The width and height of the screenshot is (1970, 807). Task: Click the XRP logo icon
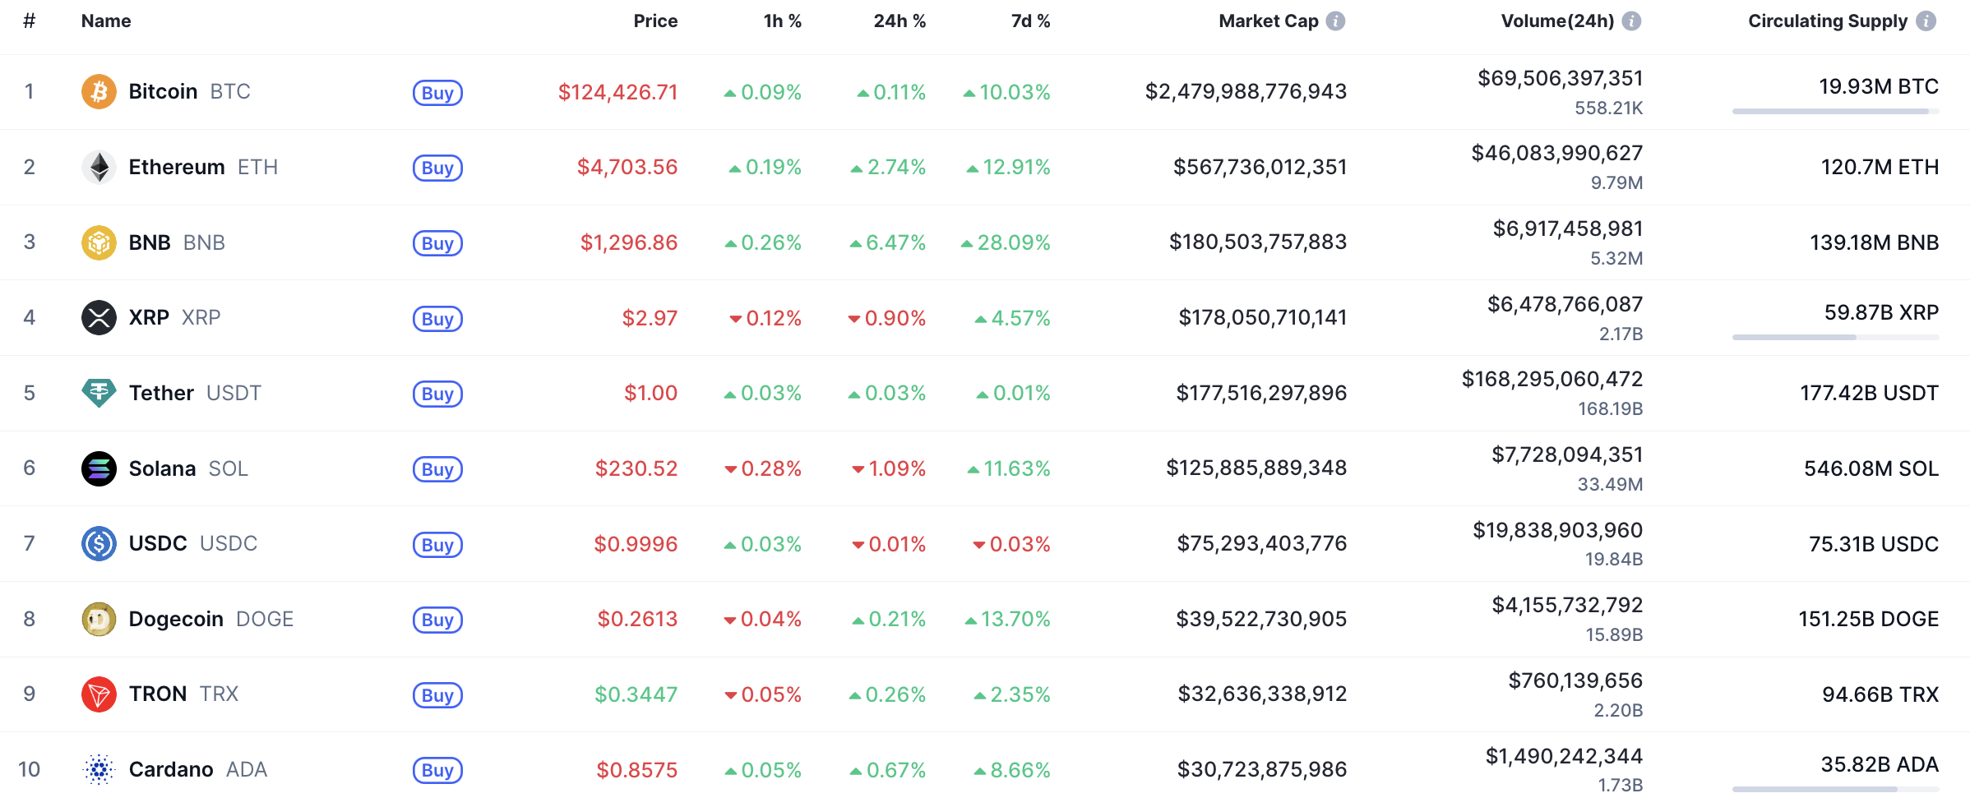pos(99,317)
